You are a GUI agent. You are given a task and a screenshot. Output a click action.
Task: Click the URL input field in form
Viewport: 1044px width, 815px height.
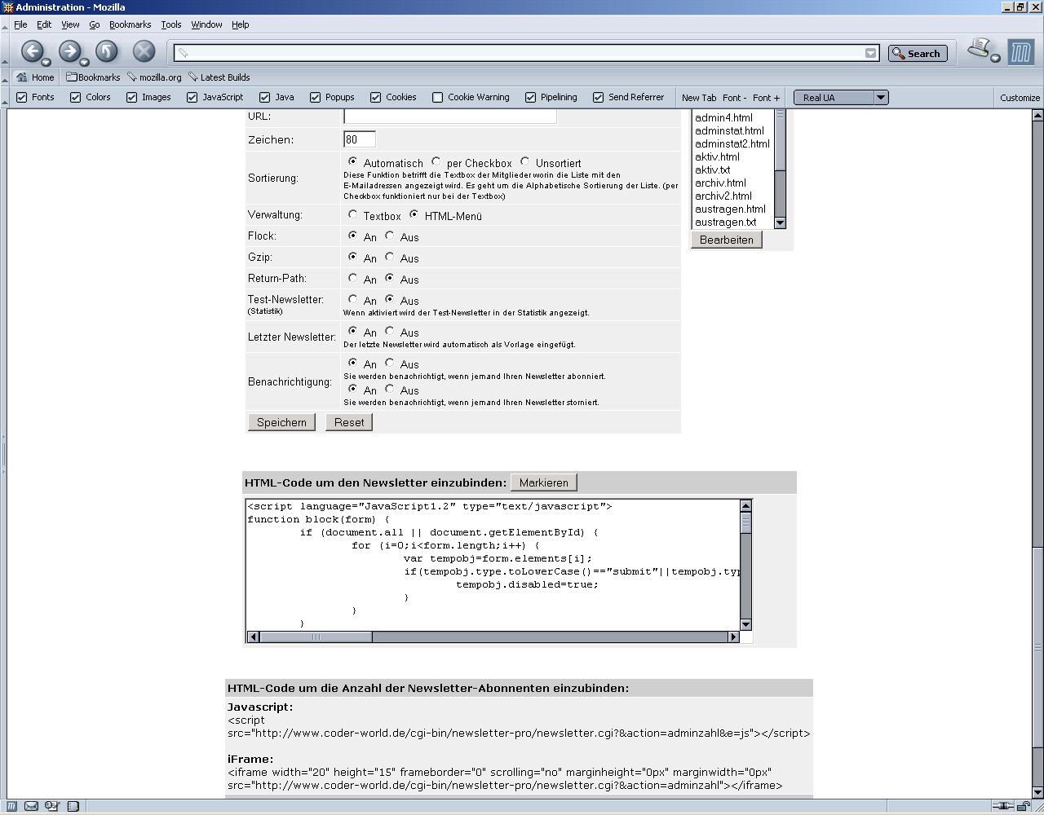450,116
